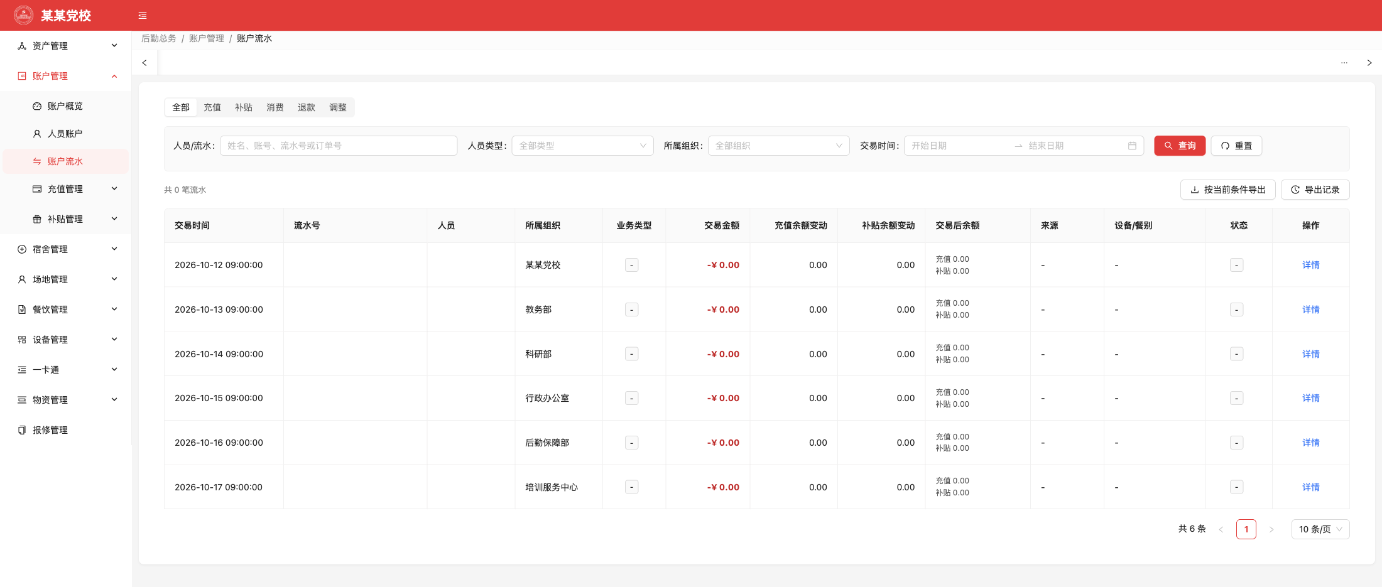Open the 所属组织 dropdown
This screenshot has width=1382, height=587.
coord(778,146)
